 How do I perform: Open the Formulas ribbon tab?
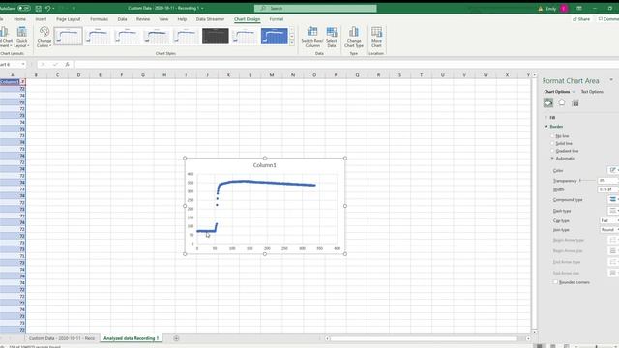[99, 19]
